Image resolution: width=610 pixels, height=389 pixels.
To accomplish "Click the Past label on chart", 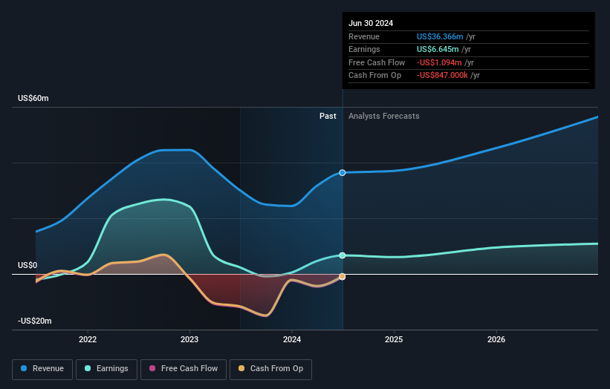I will (328, 116).
